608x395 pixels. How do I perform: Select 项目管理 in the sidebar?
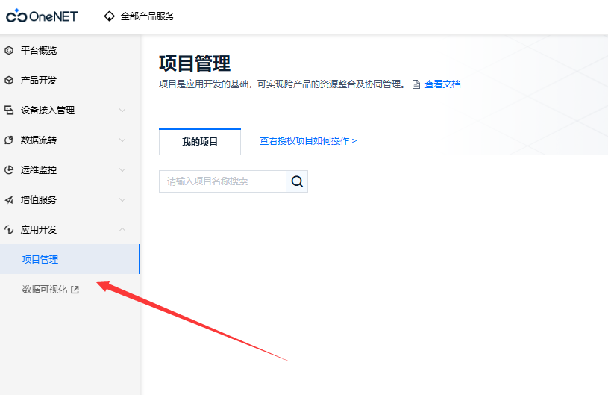[40, 260]
